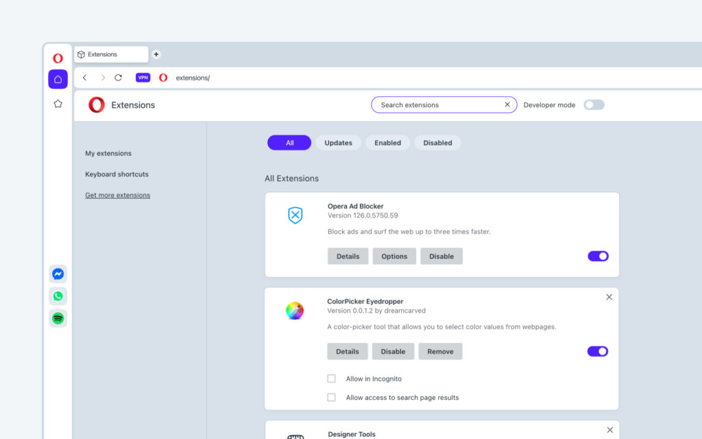Clear the search extensions field

[507, 105]
